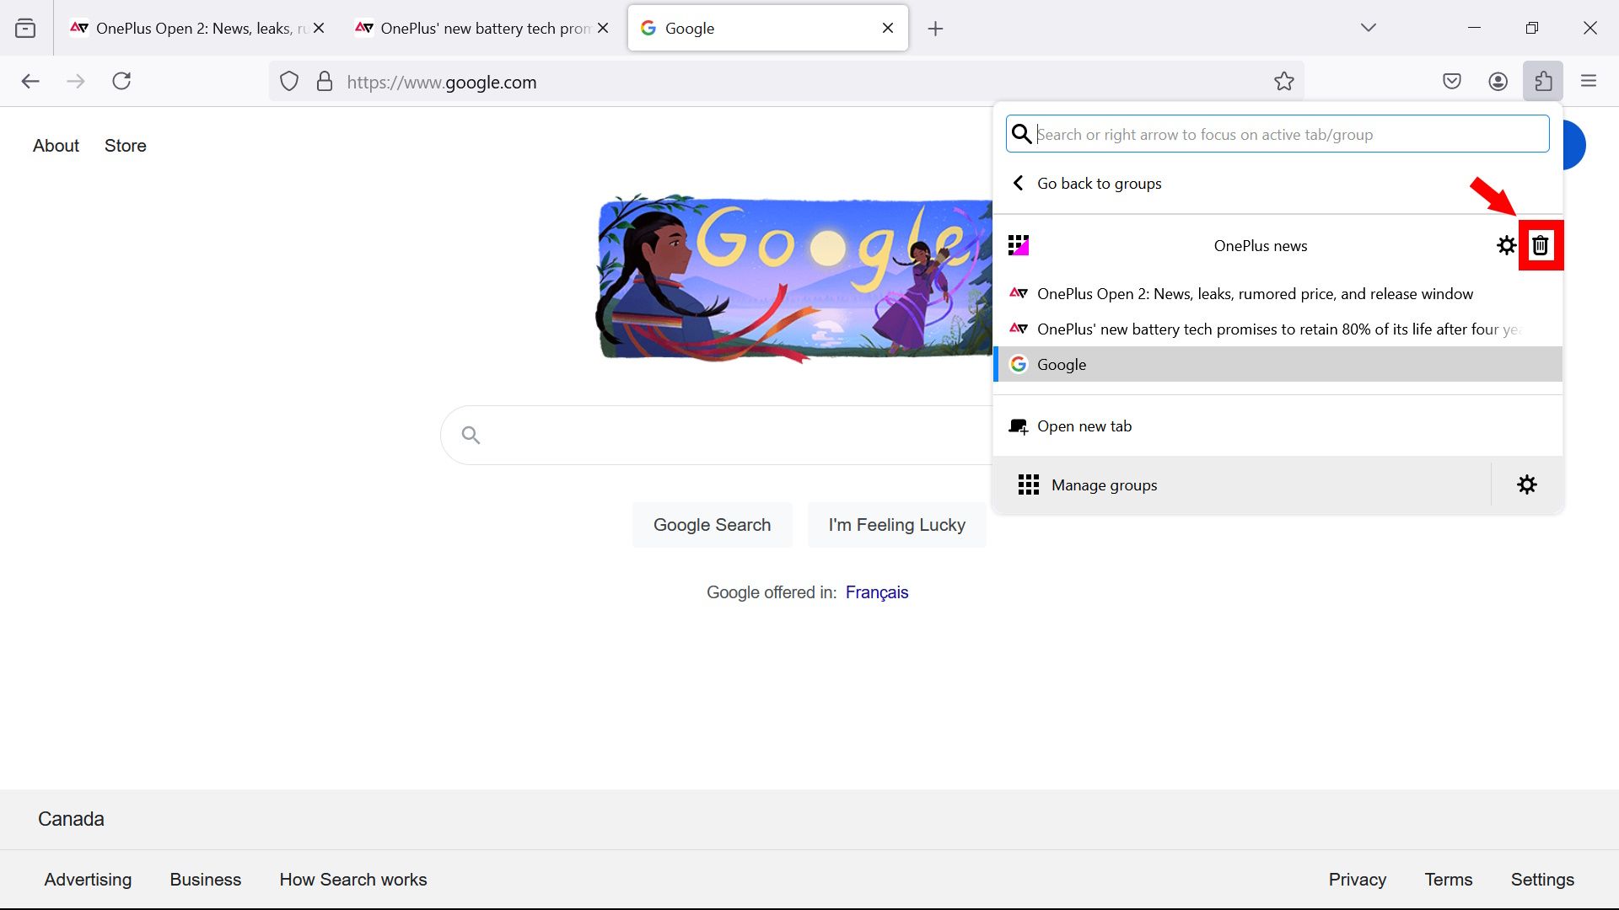This screenshot has height=910, width=1619.
Task: Open Google in Français
Action: (x=877, y=592)
